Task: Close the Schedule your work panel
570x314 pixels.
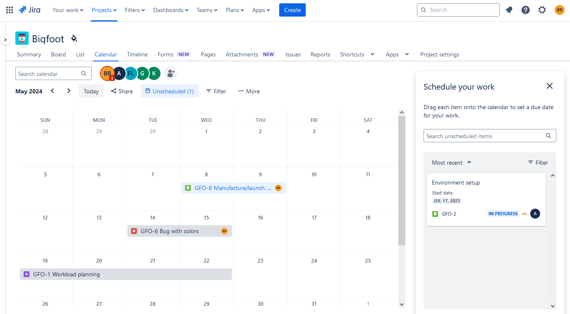Action: coord(550,86)
